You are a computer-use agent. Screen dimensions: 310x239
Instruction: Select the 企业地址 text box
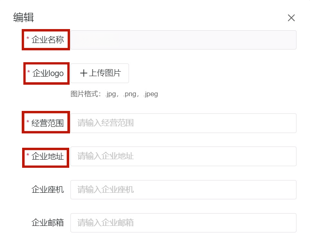pos(183,156)
